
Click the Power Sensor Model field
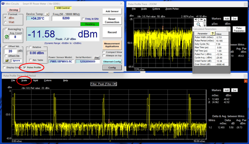point(61,61)
